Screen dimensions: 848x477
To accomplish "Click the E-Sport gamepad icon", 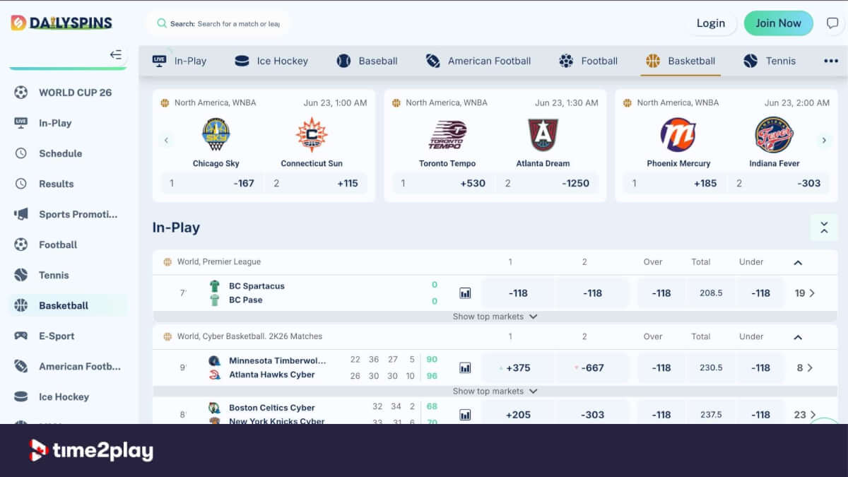I will click(x=21, y=336).
